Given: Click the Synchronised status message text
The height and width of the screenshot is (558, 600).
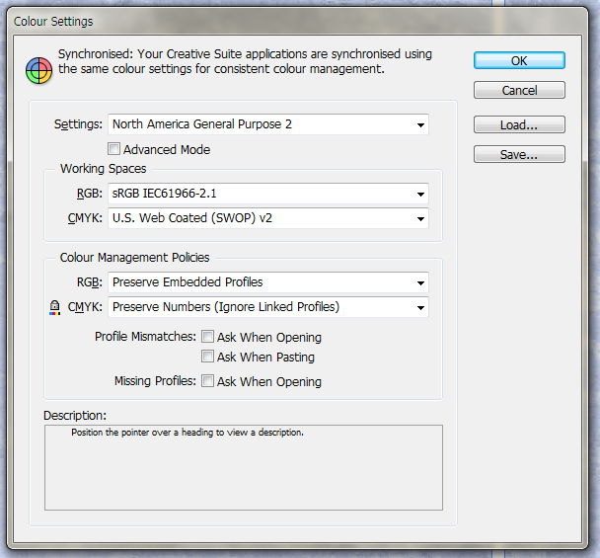Looking at the screenshot, I should click(x=245, y=61).
